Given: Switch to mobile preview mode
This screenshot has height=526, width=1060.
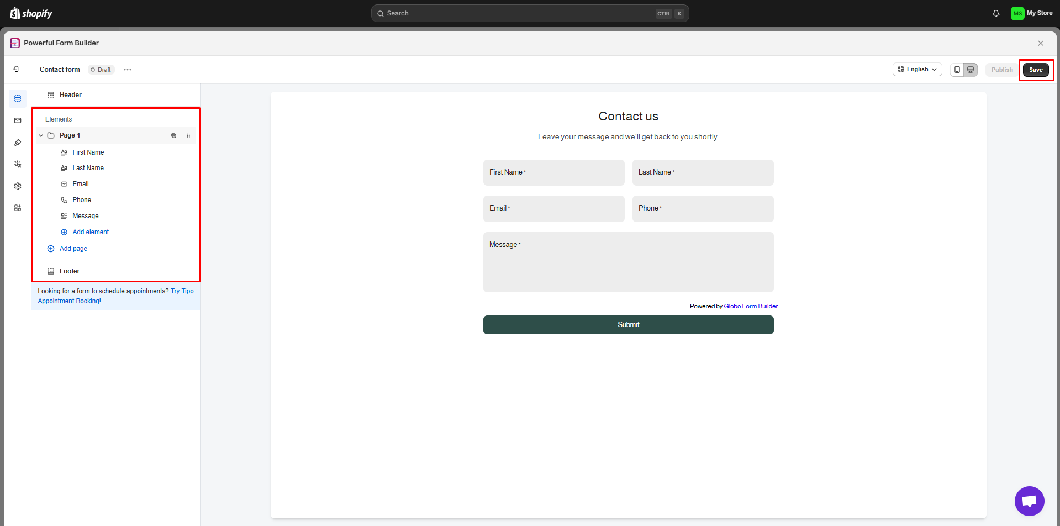Looking at the screenshot, I should [957, 69].
